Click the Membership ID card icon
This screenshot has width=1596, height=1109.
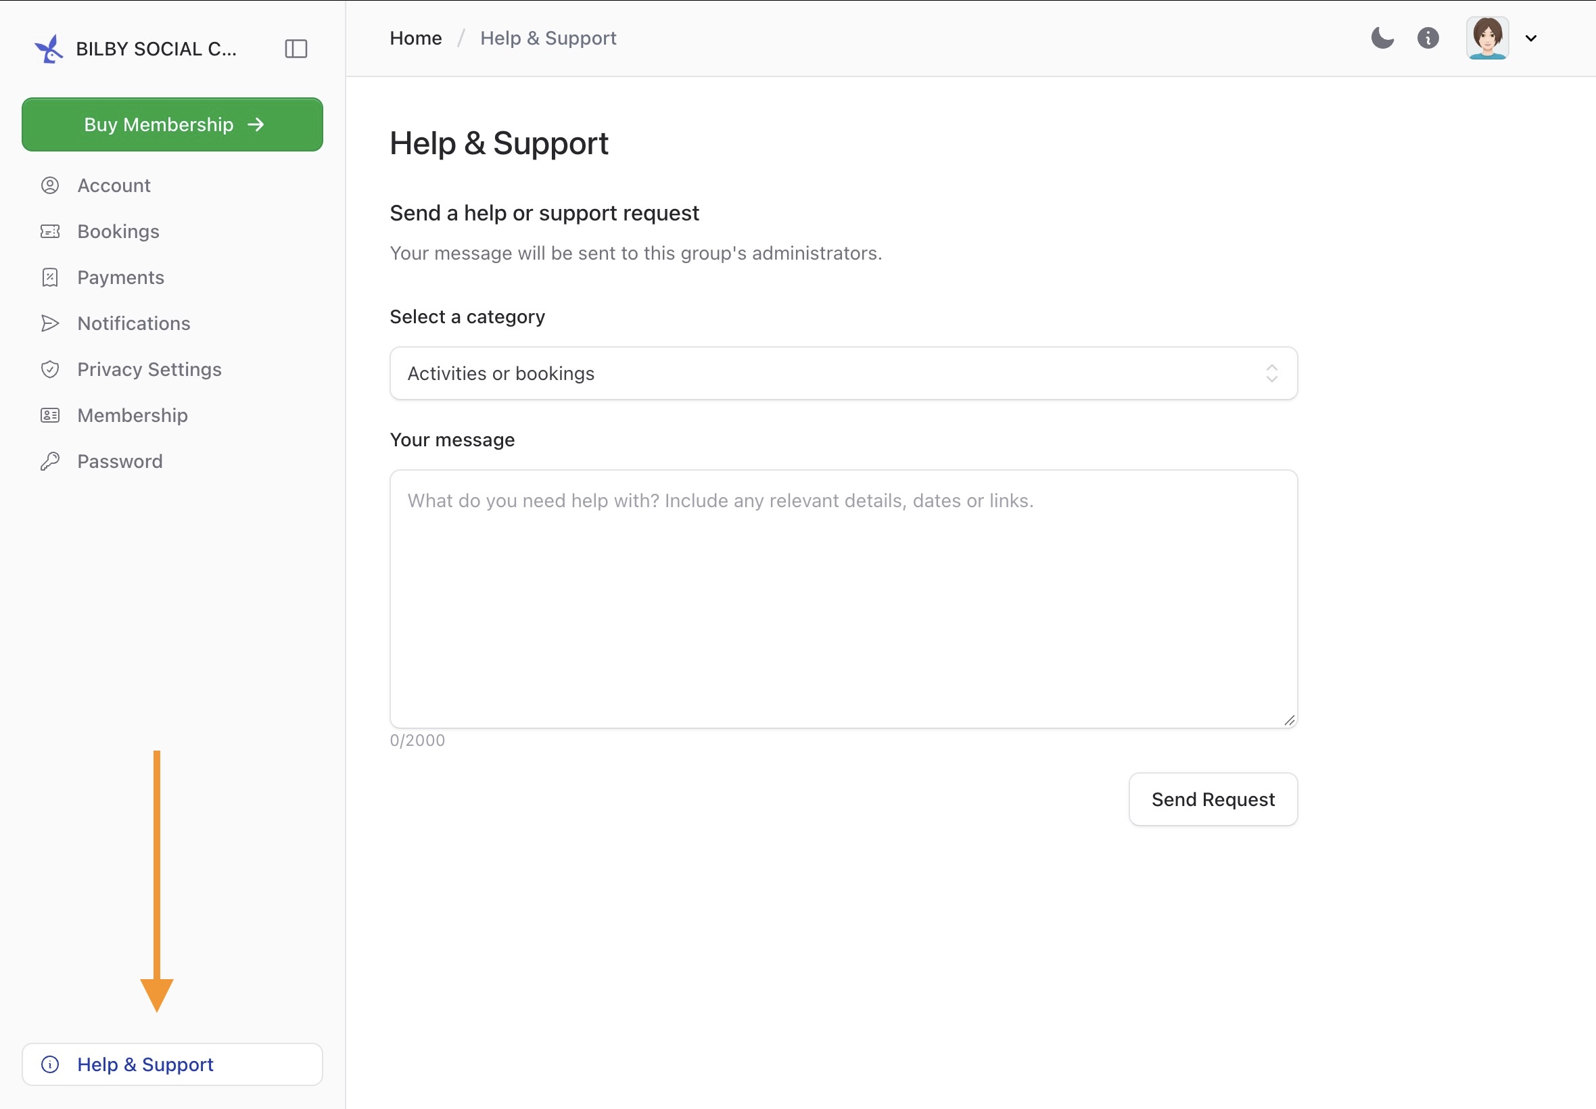pyautogui.click(x=50, y=415)
